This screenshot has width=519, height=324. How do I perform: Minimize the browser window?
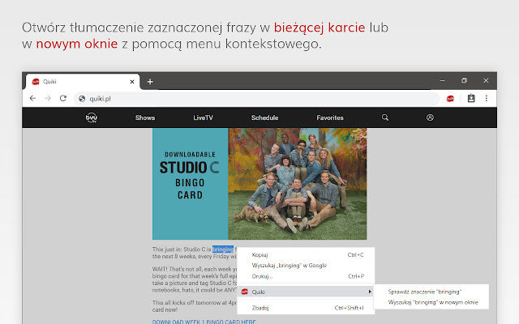pyautogui.click(x=442, y=80)
